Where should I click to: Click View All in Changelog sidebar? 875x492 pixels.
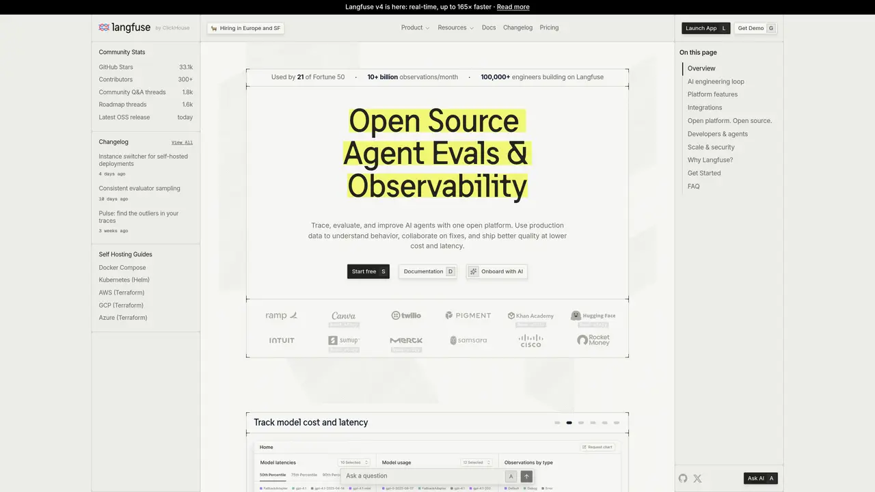pyautogui.click(x=182, y=142)
